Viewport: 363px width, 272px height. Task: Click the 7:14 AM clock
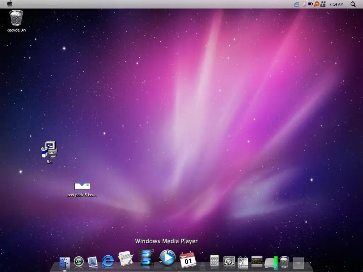point(336,4)
